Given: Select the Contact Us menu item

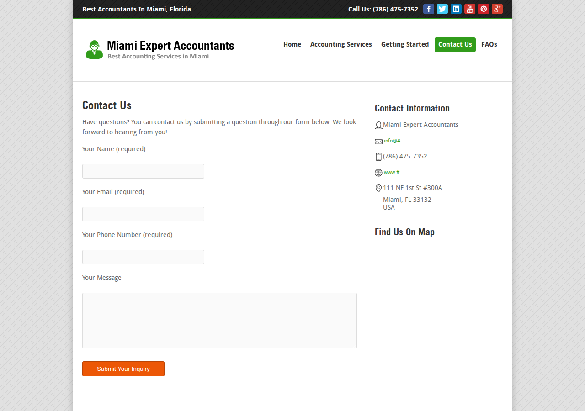Looking at the screenshot, I should 455,45.
